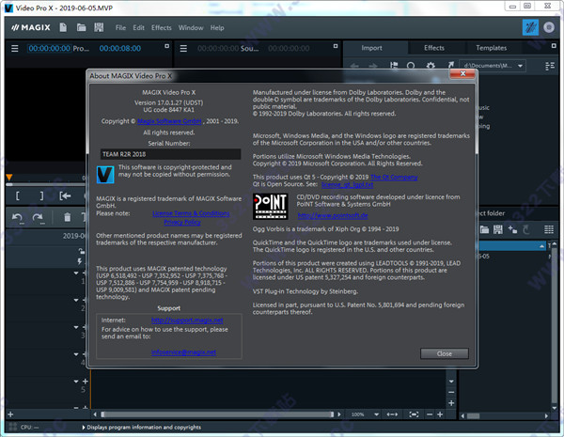This screenshot has width=564, height=437.
Task: Open Import browser settings gear
Action: tap(431, 66)
